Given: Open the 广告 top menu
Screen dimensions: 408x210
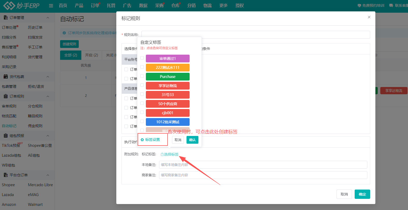Looking at the screenshot, I should [x=127, y=5].
